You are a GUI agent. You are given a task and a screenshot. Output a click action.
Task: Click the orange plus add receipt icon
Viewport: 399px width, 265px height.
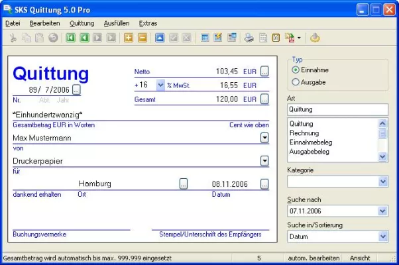[x=129, y=38]
